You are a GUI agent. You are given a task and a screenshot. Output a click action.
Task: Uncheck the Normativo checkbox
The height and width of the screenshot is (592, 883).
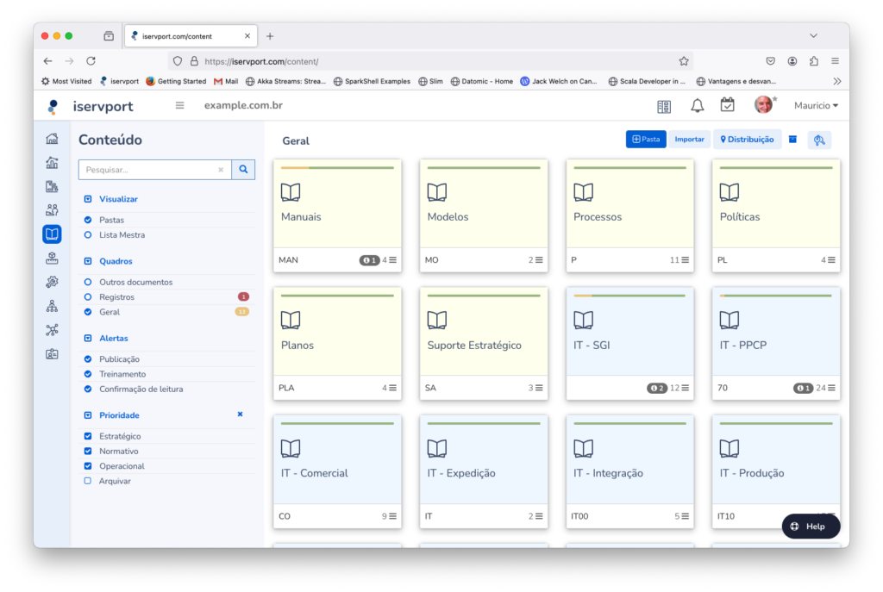(88, 452)
